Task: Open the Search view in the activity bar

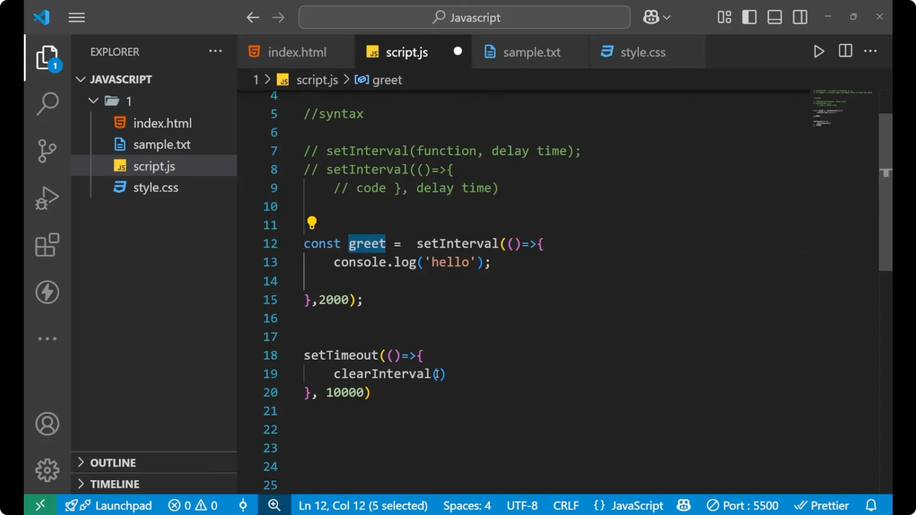Action: click(47, 103)
